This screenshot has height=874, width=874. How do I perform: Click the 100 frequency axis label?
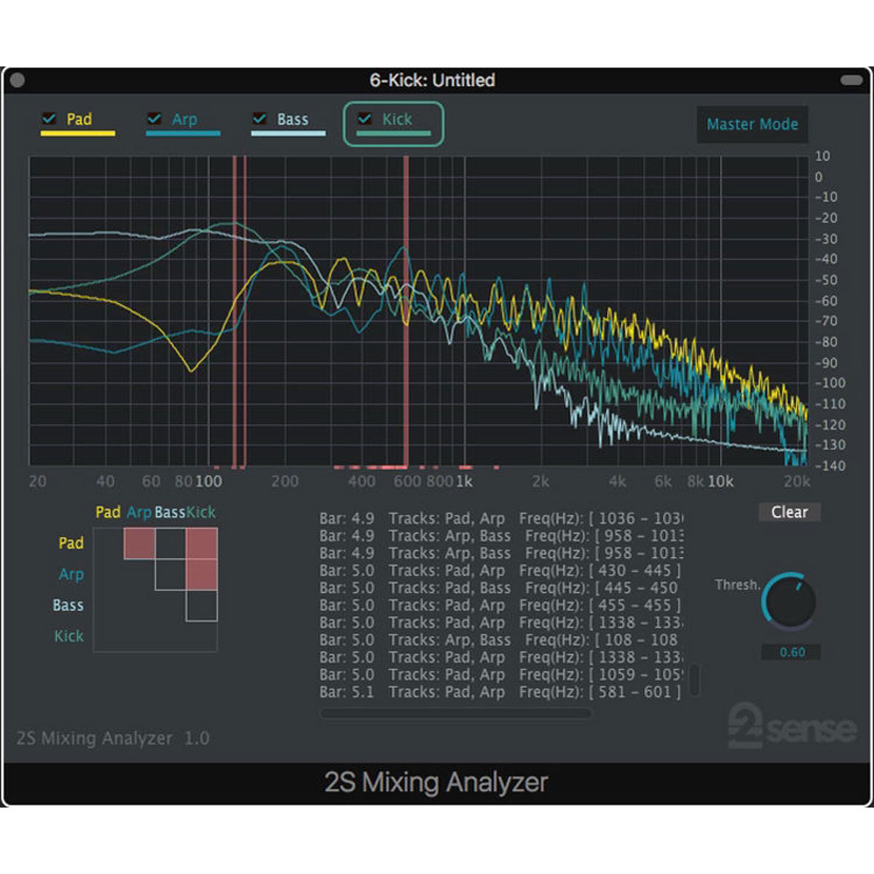(x=209, y=481)
